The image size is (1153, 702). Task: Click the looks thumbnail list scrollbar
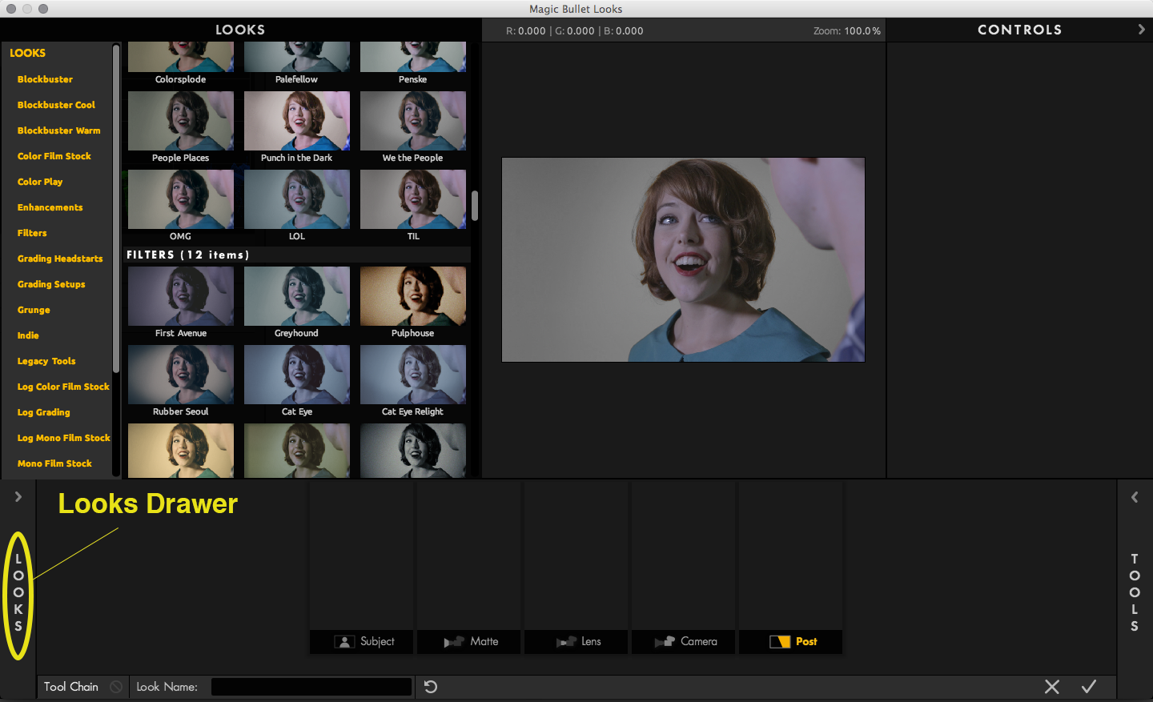[475, 206]
